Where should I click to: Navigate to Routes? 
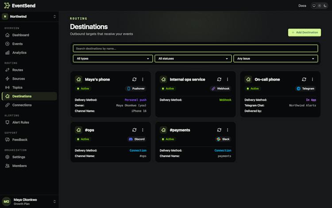coord(29,70)
